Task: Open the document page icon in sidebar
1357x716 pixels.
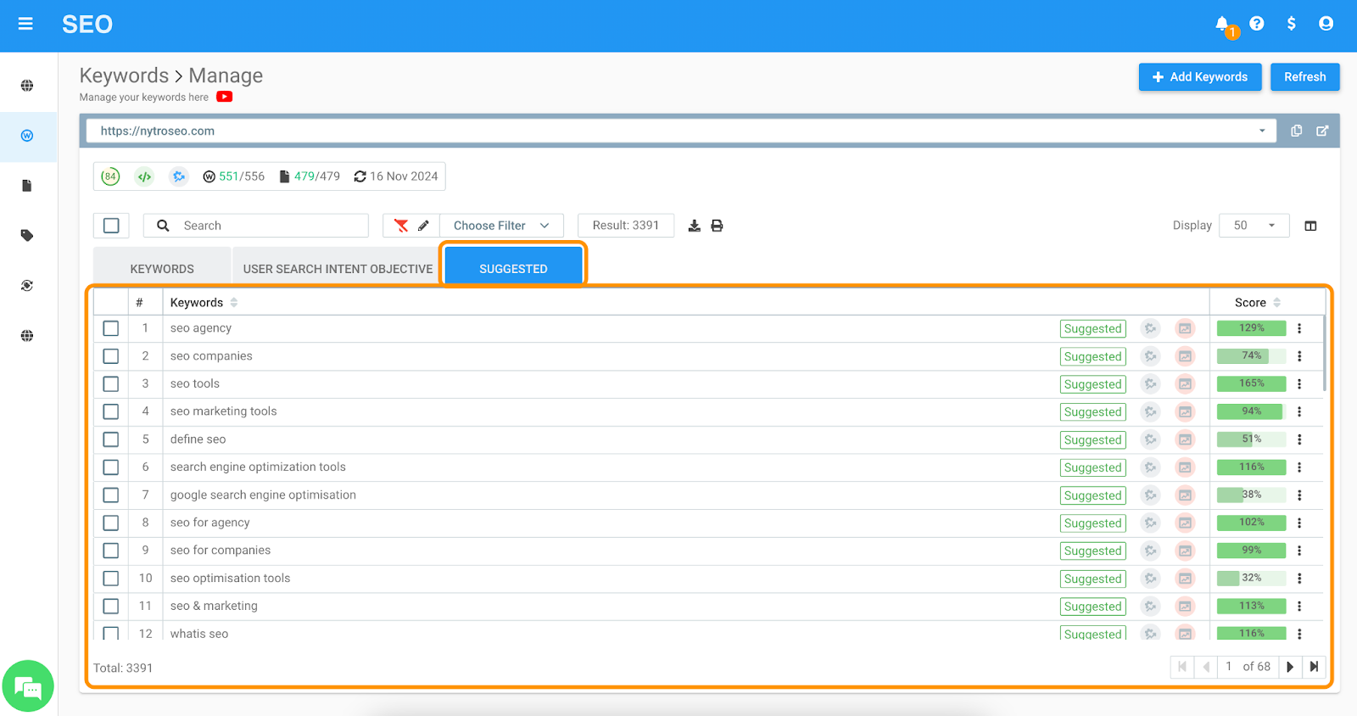Action: coord(27,186)
